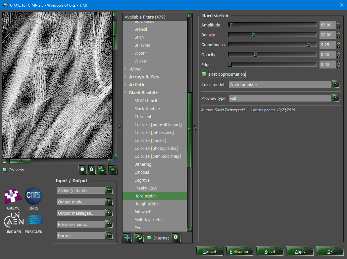This screenshot has width=347, height=259.
Task: Toggle the Internet checkbox
Action: (149, 238)
